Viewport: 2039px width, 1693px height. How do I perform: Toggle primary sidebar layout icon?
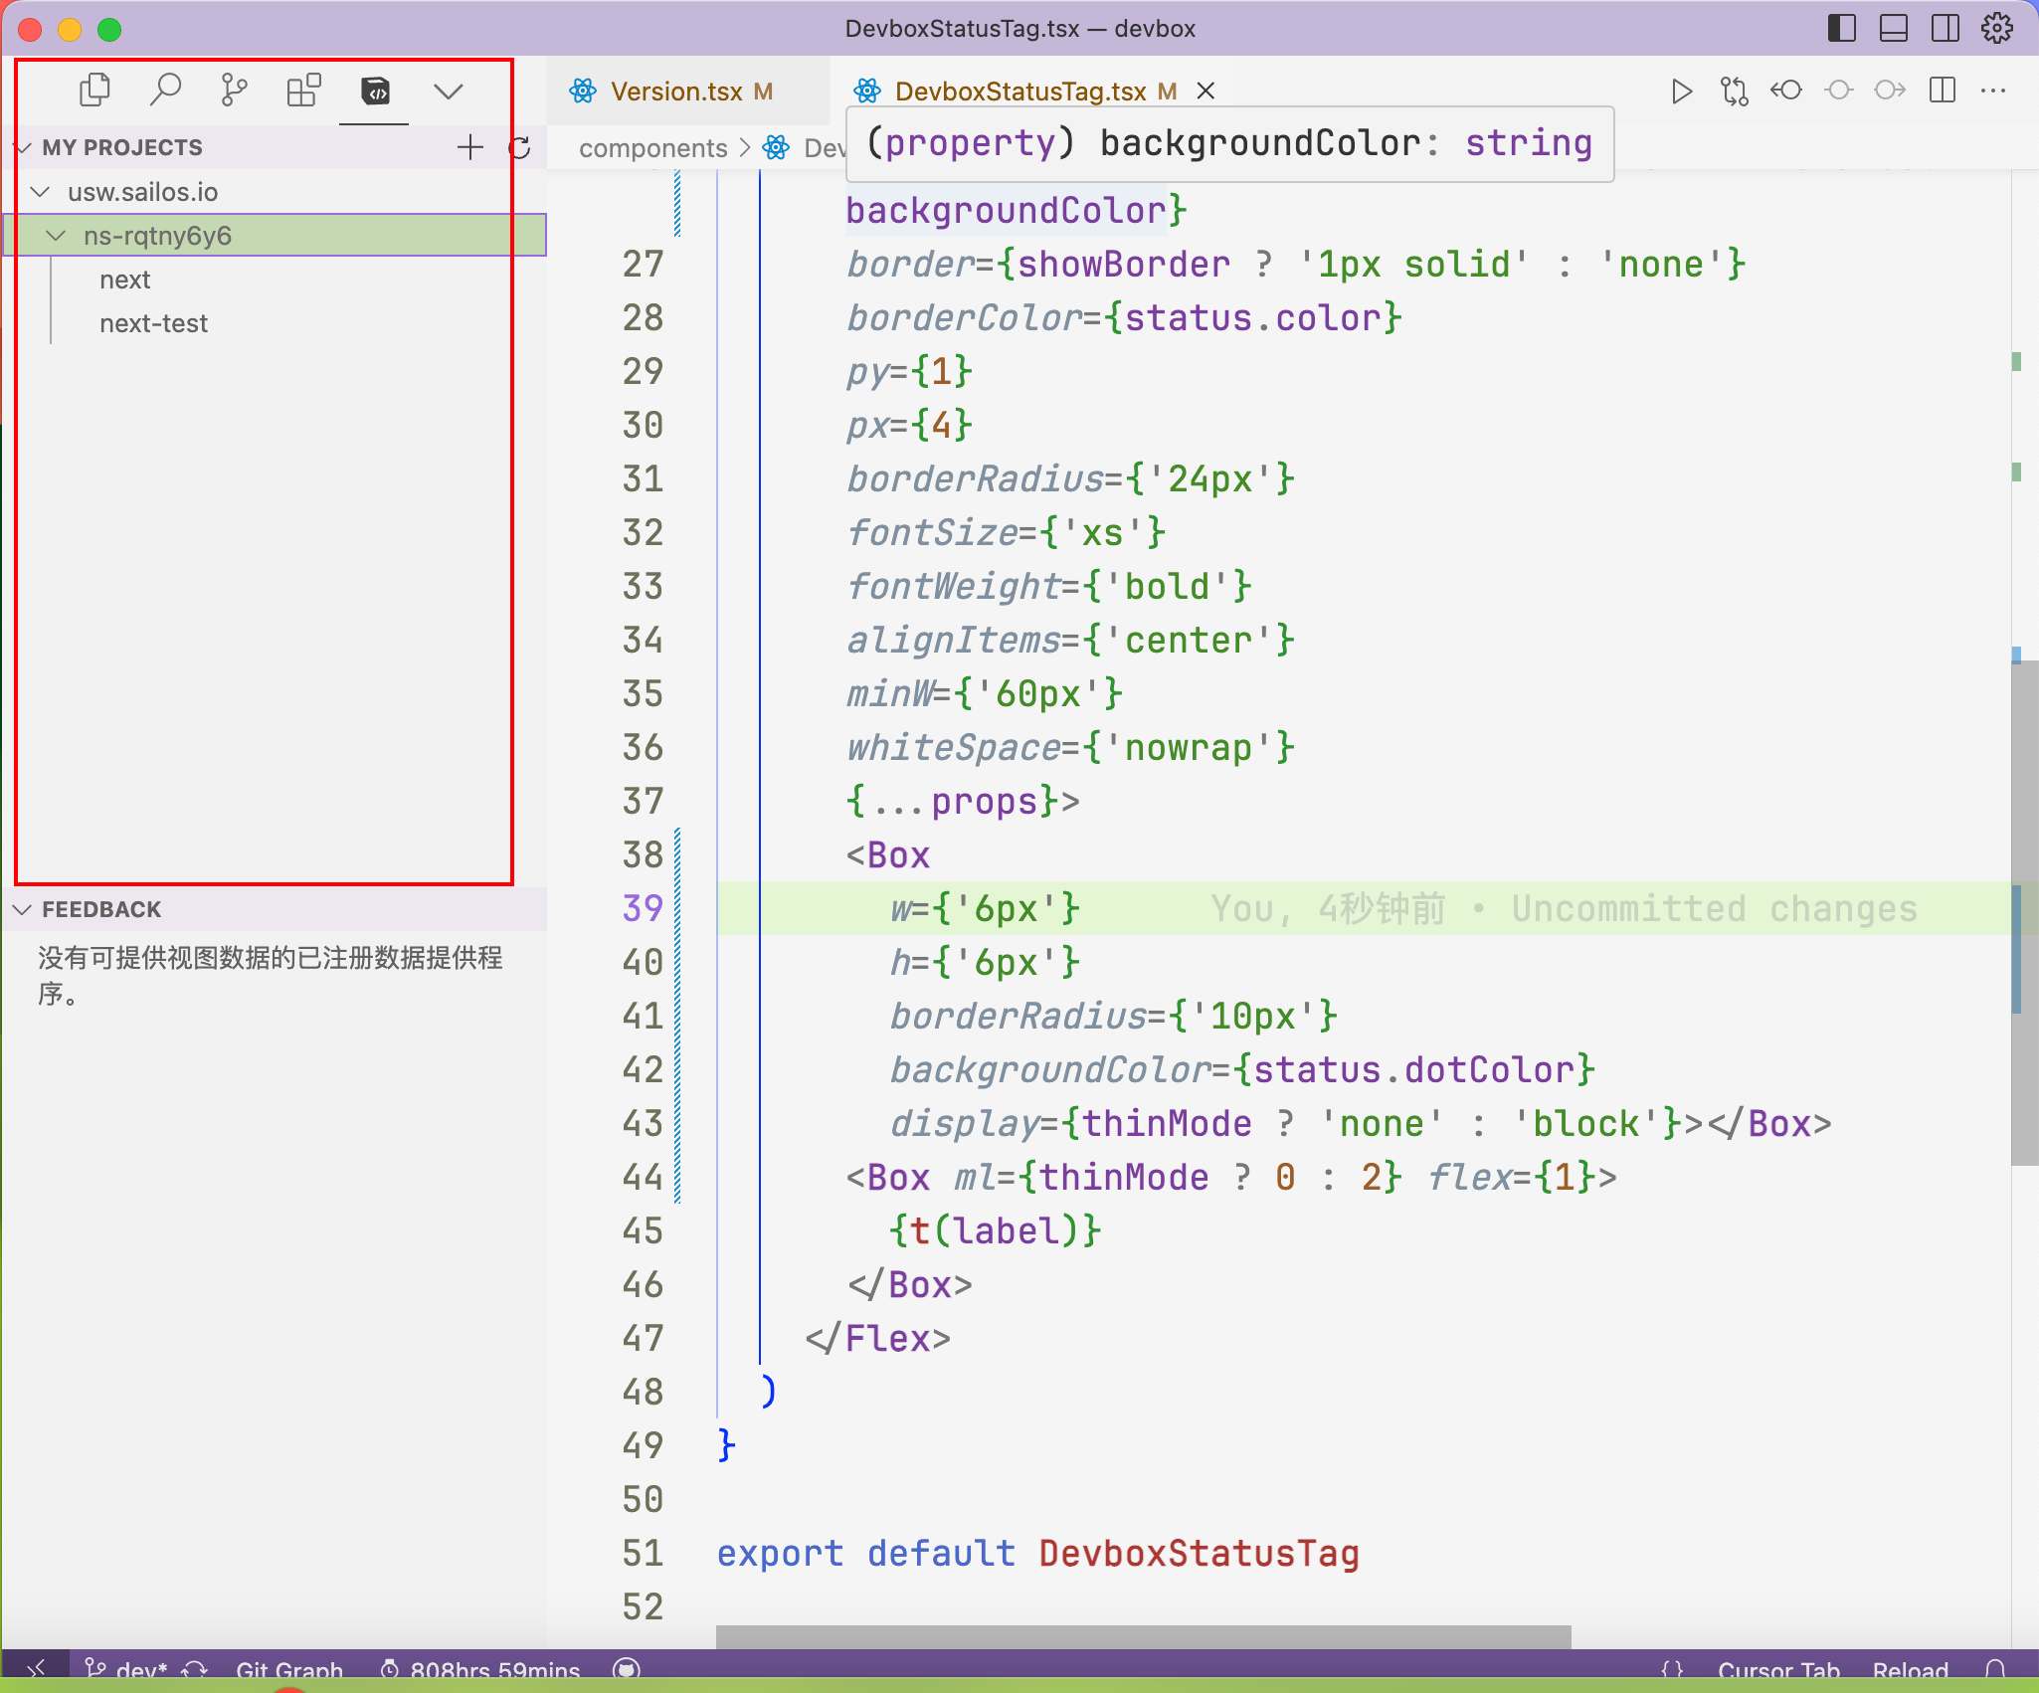tap(1842, 28)
